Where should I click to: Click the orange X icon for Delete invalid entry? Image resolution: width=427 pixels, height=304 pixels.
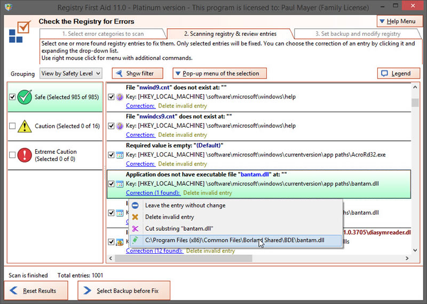click(135, 217)
